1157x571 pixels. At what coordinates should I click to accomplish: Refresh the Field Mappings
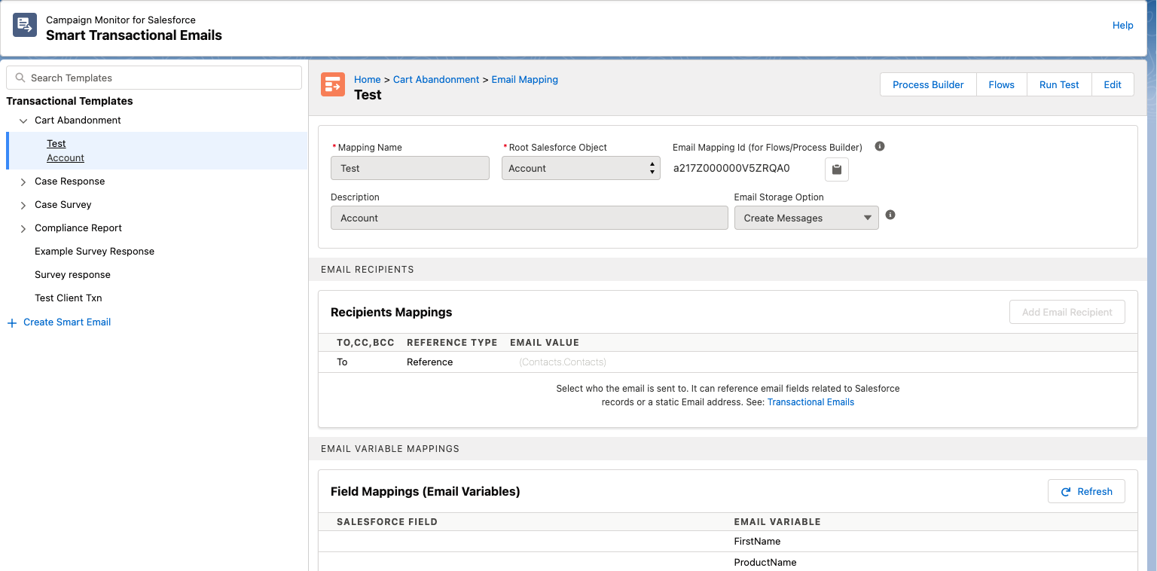pos(1086,491)
